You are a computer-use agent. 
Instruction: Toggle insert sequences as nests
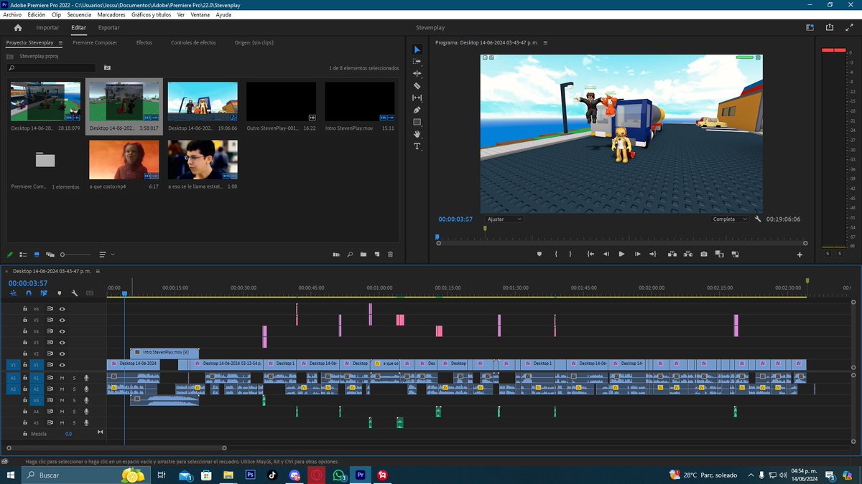[14, 293]
